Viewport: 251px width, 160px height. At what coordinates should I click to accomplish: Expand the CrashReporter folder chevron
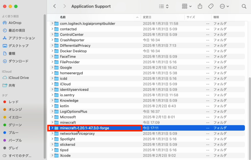click(x=52, y=40)
